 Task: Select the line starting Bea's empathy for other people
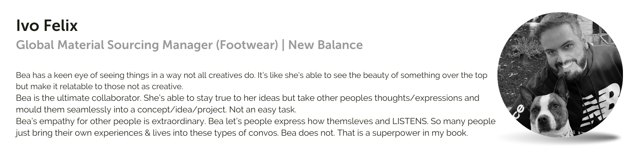[x=255, y=121]
